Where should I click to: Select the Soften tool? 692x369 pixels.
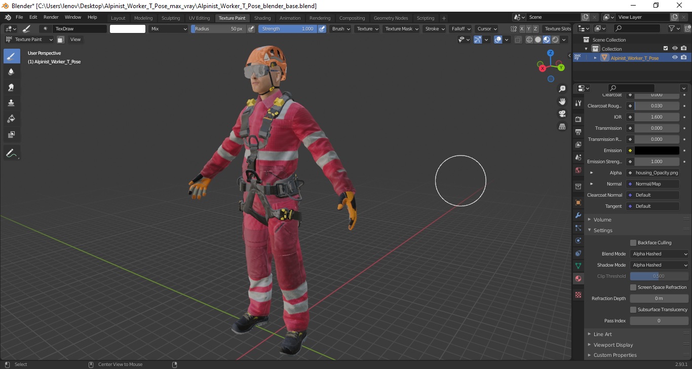[12, 72]
